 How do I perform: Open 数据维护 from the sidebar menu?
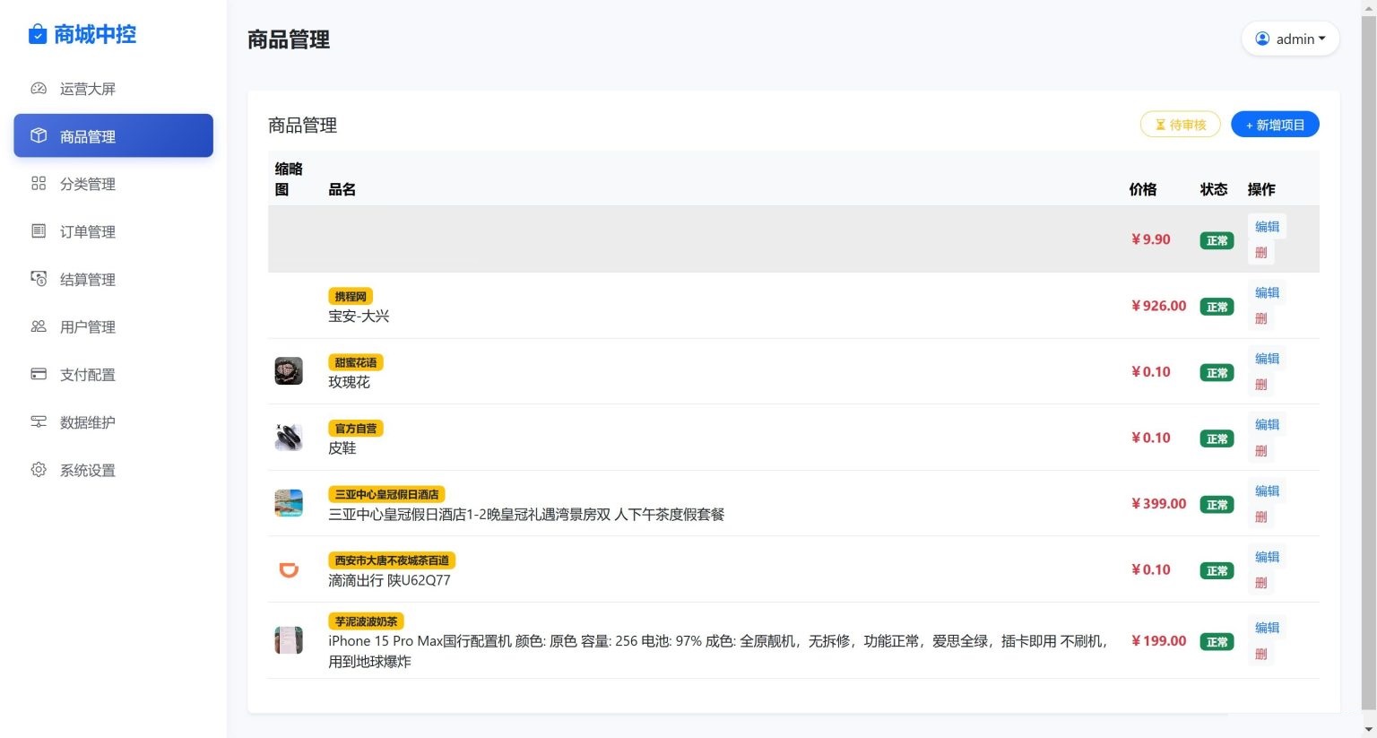[x=87, y=421]
